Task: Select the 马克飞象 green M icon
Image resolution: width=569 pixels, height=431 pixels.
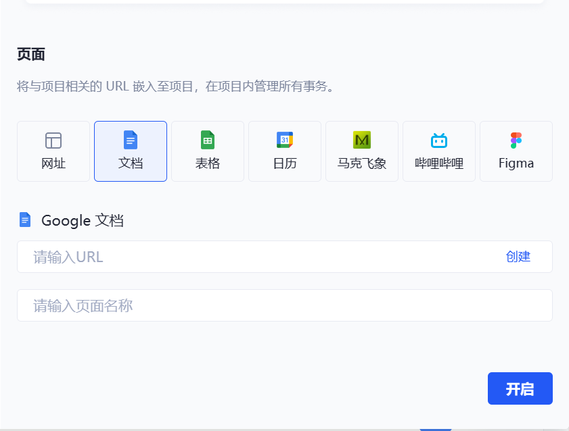Action: 362,140
